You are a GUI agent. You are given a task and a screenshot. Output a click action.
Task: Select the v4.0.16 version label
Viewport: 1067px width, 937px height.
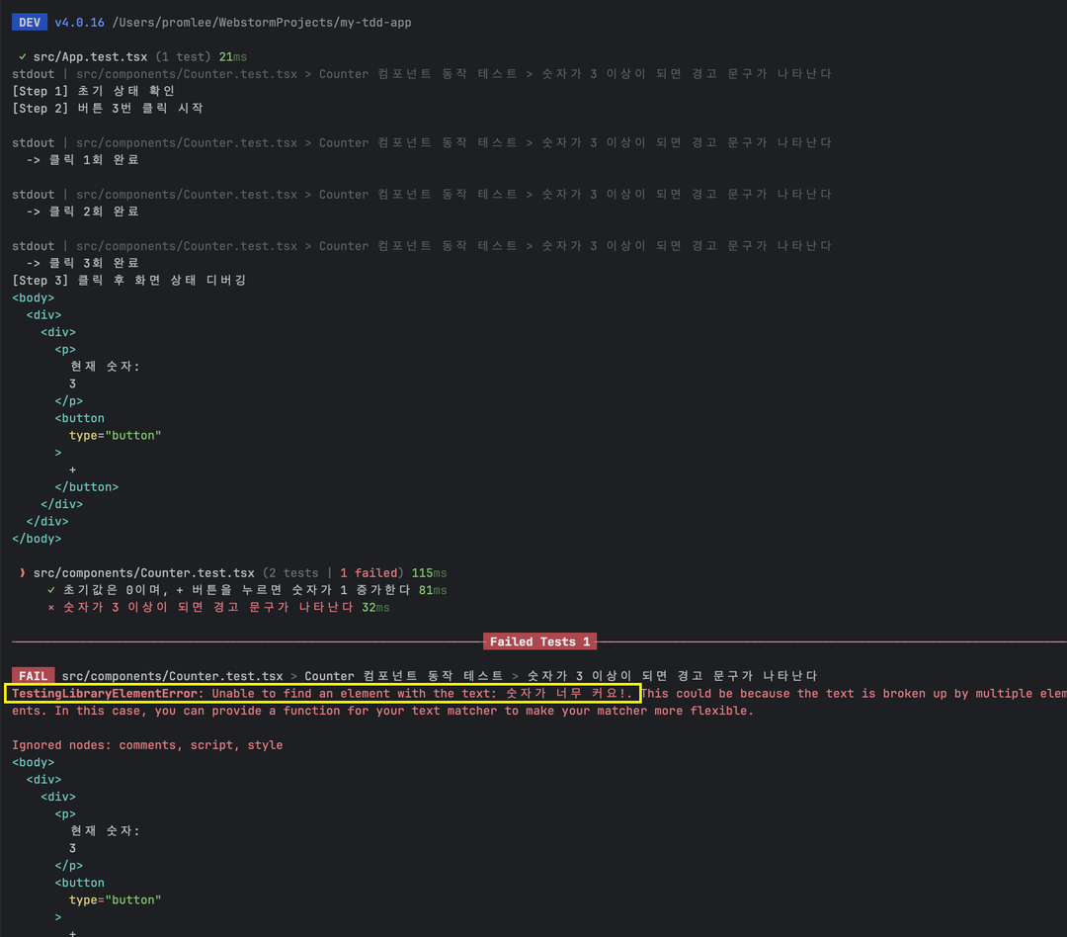pos(81,23)
